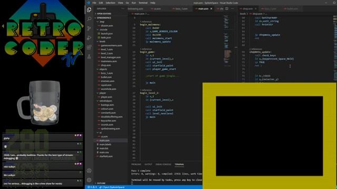Open the Manage gear icon
This screenshot has height=189, width=337.
89,180
